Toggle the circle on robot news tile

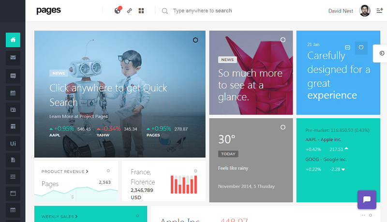[195, 40]
